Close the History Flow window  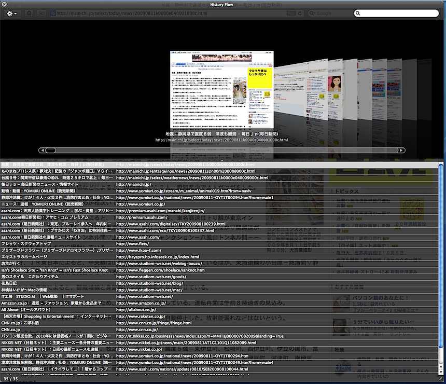(x=4, y=5)
